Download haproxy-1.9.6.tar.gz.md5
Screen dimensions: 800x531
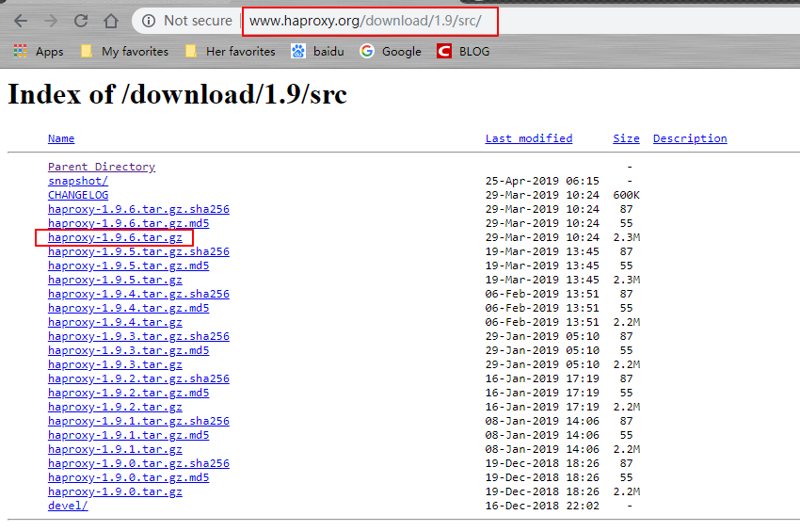point(129,223)
